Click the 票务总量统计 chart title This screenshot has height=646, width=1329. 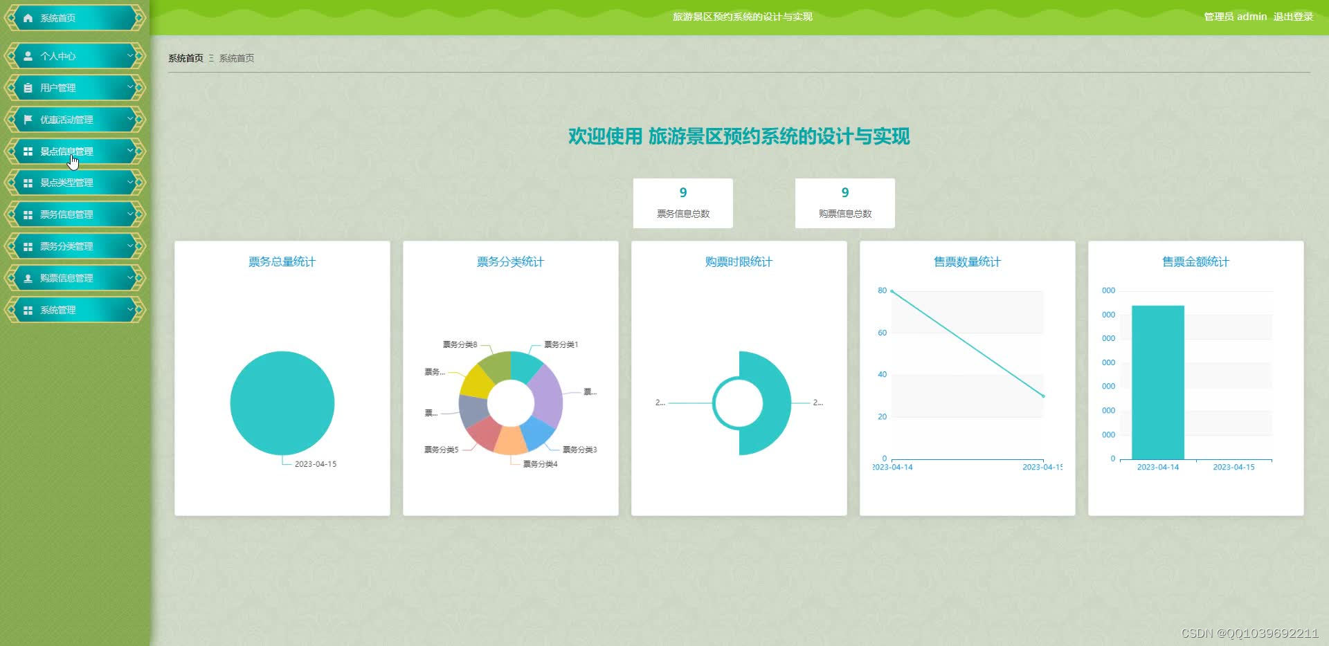click(282, 261)
